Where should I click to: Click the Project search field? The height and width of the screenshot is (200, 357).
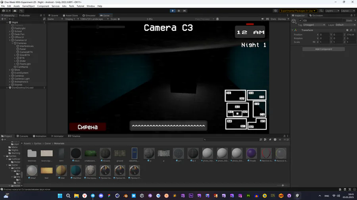point(230,140)
